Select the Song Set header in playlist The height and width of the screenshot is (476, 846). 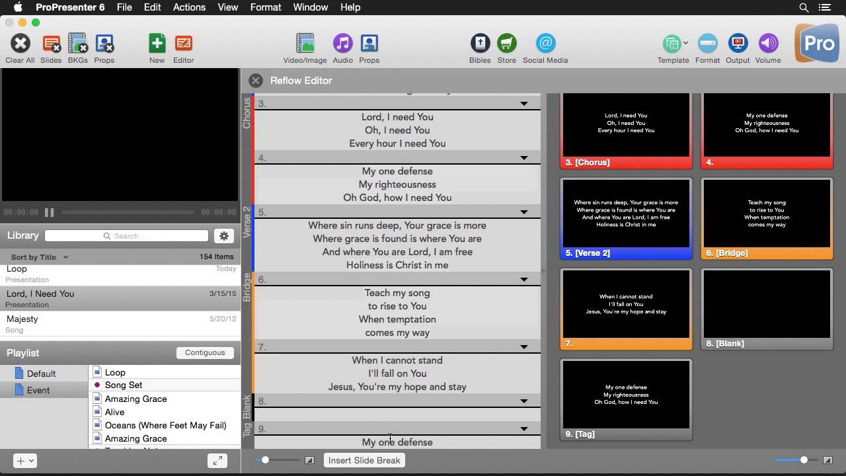tap(123, 385)
